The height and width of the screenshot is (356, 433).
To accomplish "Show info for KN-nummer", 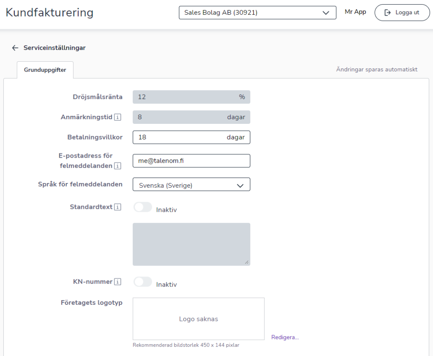I will click(x=118, y=282).
